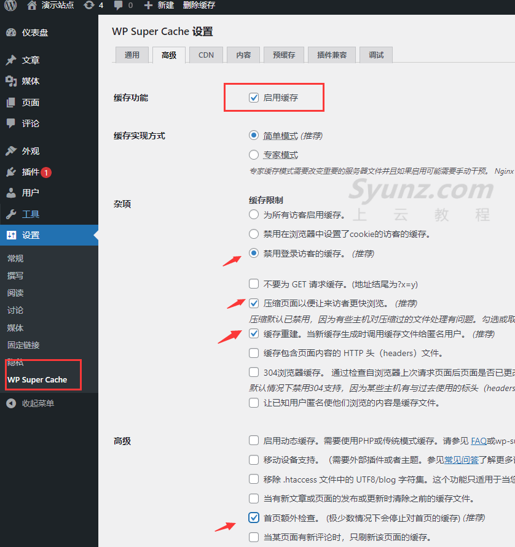Image resolution: width=515 pixels, height=547 pixels.
Task: Click the red plugin update badge
Action: [46, 173]
